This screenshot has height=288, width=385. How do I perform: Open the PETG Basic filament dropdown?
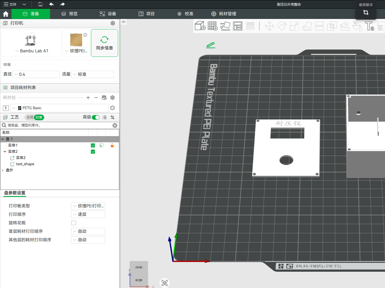59,108
